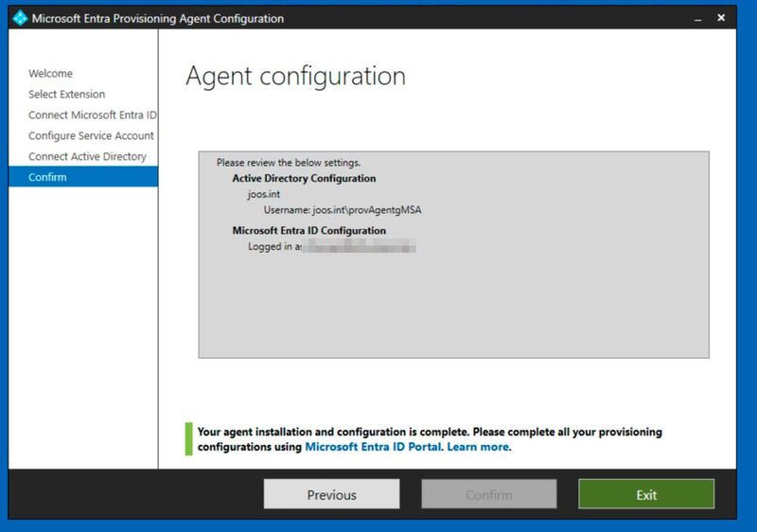This screenshot has width=757, height=532.
Task: Click the Microsoft Entra logo icon in title bar
Action: [x=20, y=18]
